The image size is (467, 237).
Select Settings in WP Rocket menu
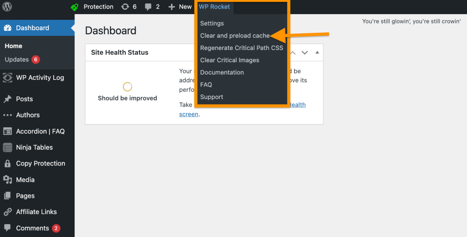[x=212, y=23]
